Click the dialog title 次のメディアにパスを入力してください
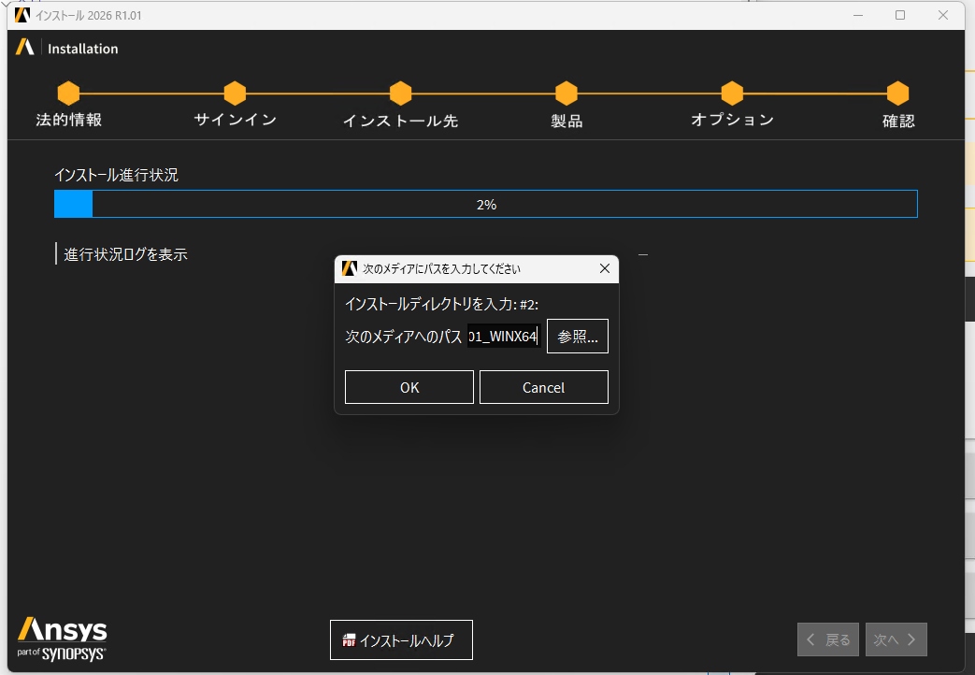This screenshot has height=675, width=975. click(x=441, y=268)
